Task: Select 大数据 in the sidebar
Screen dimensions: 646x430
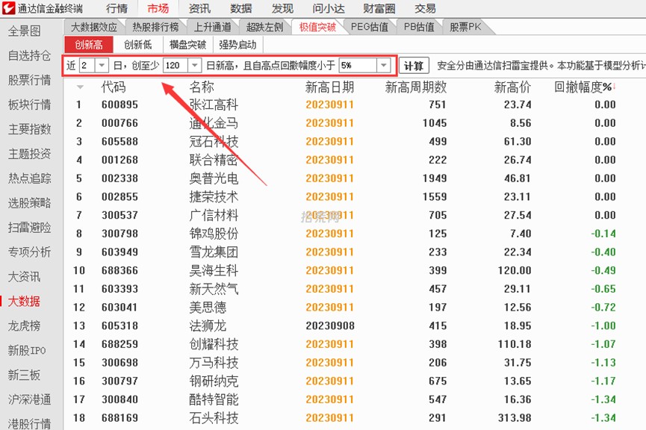Action: (x=25, y=301)
